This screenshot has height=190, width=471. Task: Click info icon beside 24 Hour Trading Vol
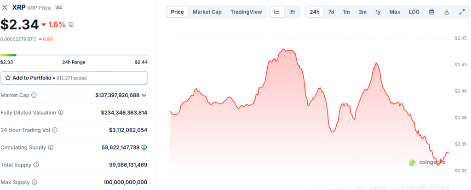click(x=55, y=130)
